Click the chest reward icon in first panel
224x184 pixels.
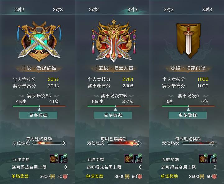(x=54, y=159)
